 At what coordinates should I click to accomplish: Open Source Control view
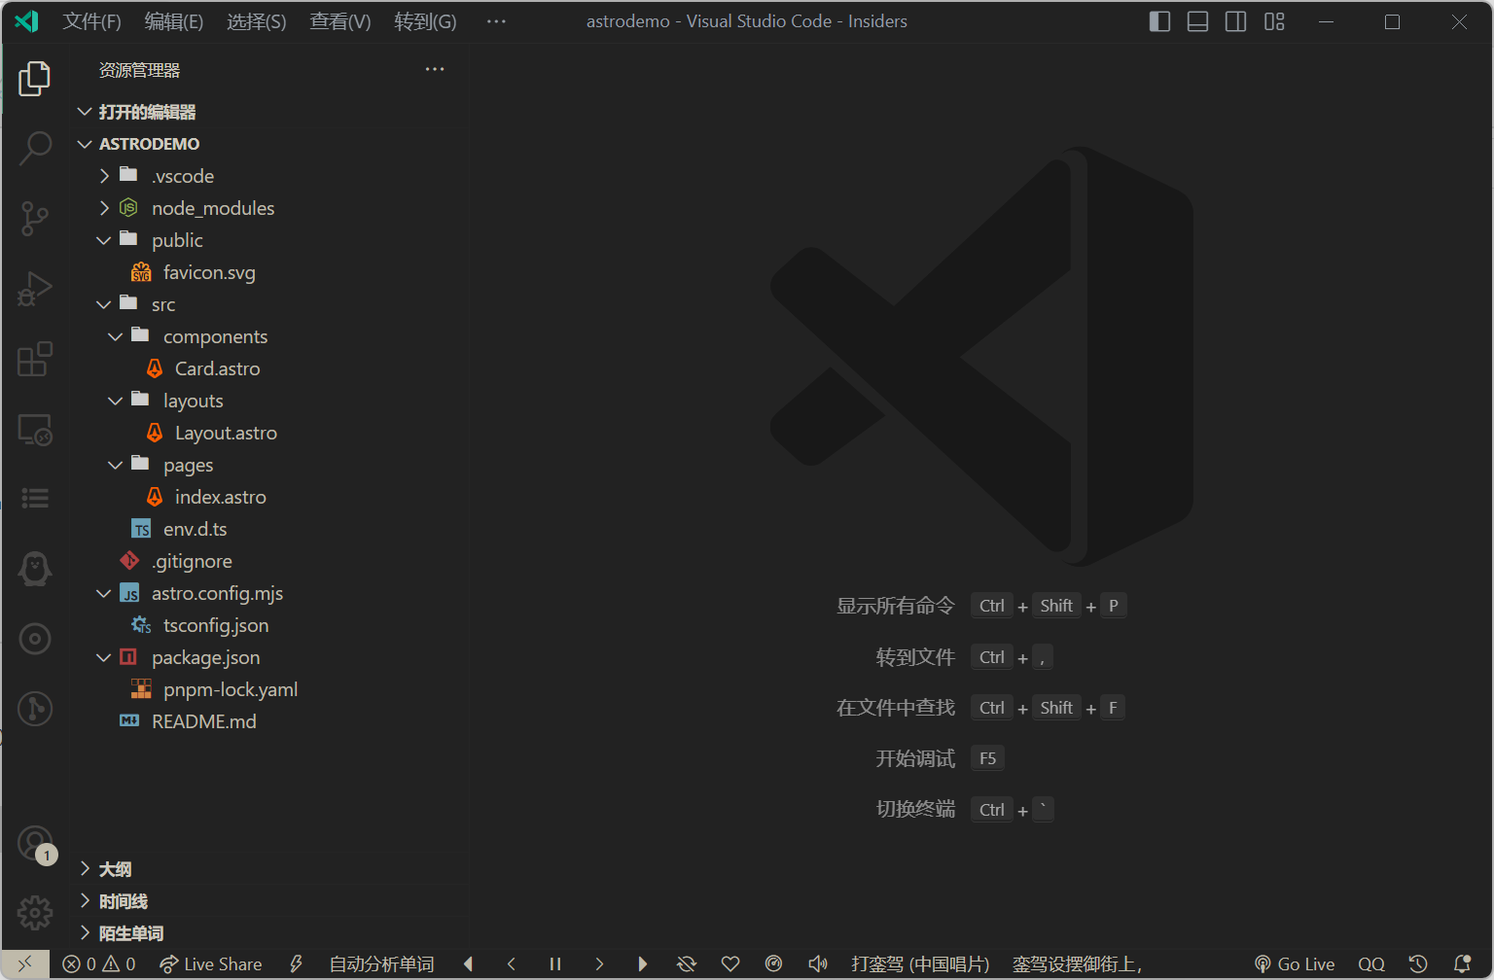click(x=34, y=219)
